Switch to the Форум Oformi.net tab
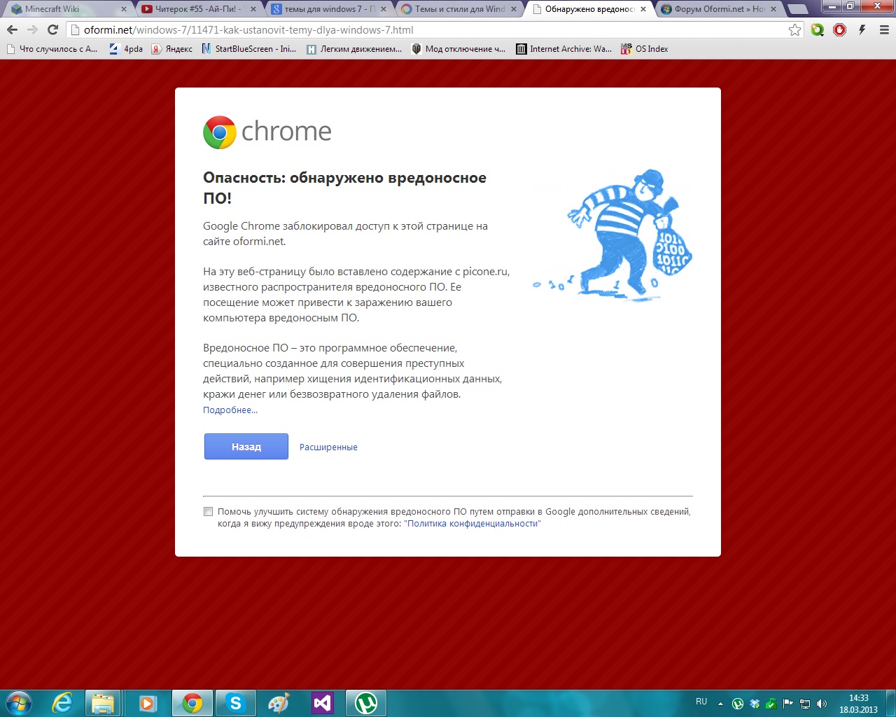The height and width of the screenshot is (717, 896). pyautogui.click(x=720, y=9)
